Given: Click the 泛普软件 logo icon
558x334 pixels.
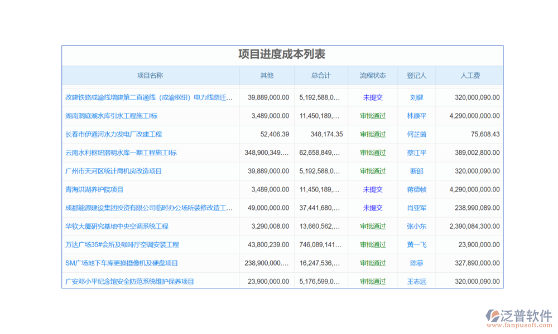Looking at the screenshot, I should [493, 315].
